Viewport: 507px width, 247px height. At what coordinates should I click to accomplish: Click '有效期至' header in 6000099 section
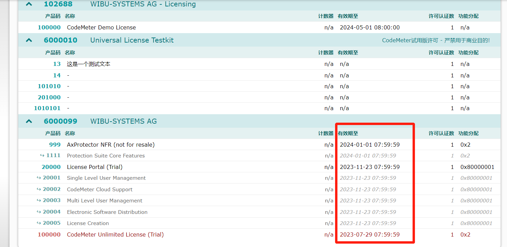348,133
